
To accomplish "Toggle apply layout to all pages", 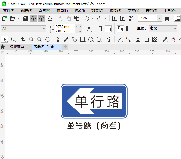I will (x=120, y=29).
